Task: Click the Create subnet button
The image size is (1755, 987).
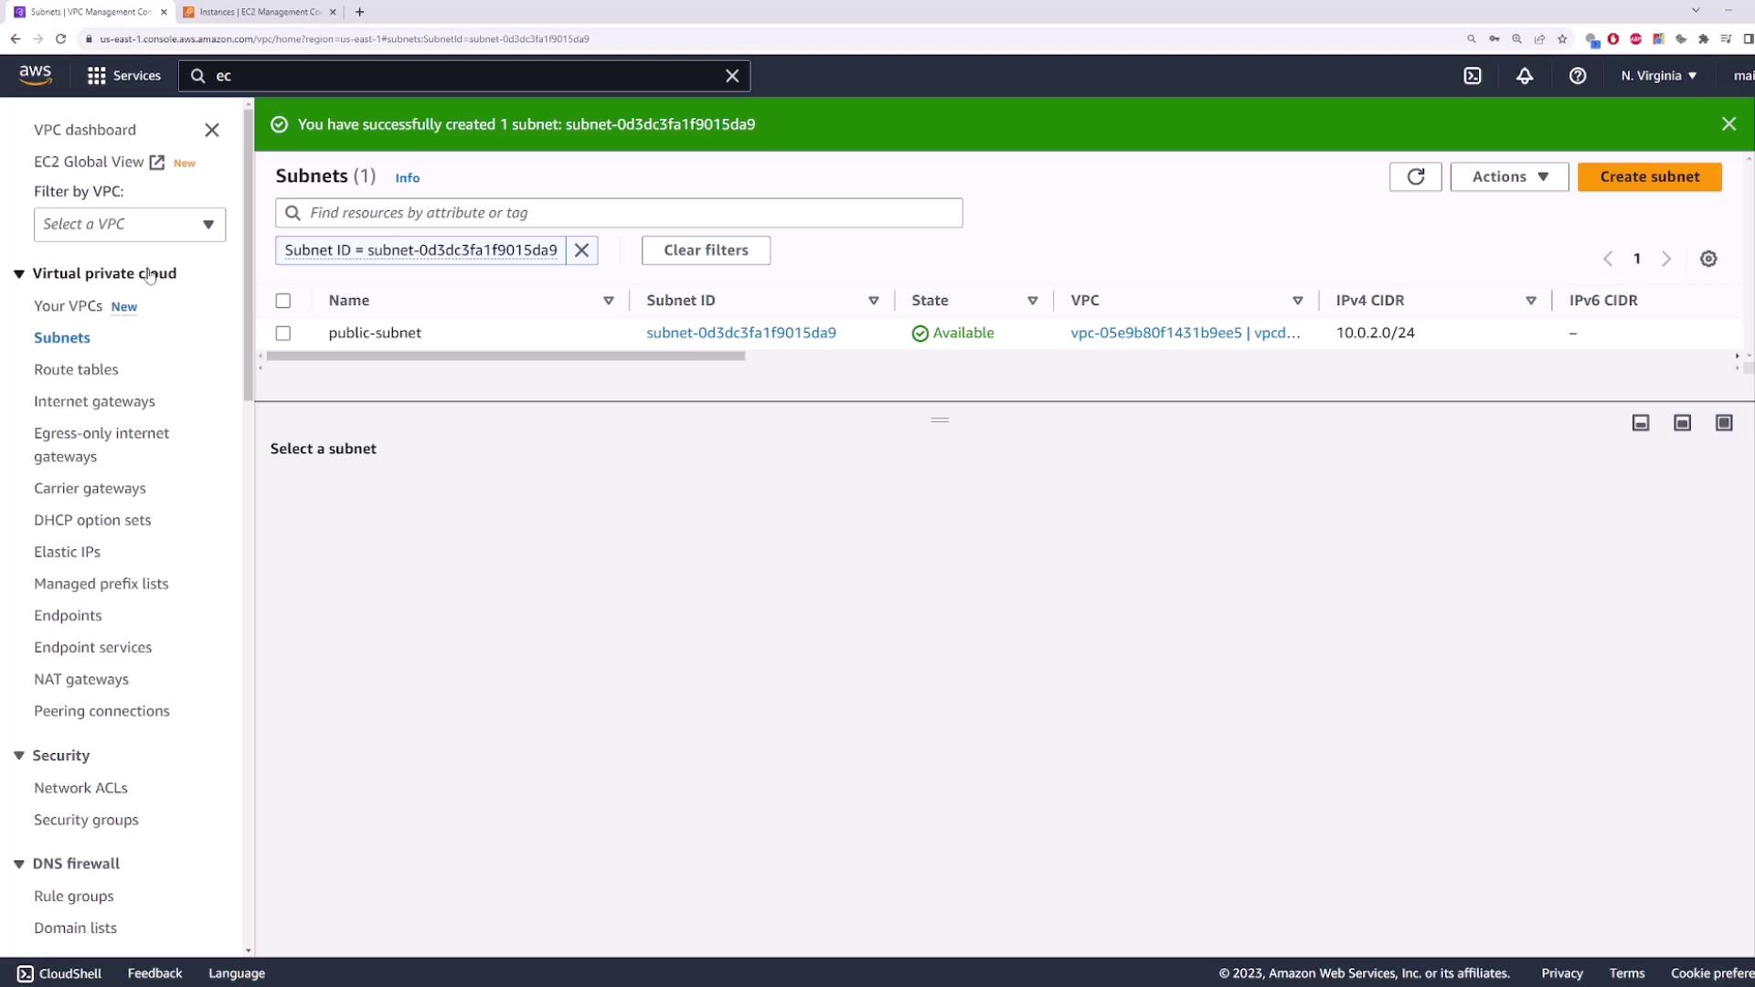Action: [x=1649, y=176]
